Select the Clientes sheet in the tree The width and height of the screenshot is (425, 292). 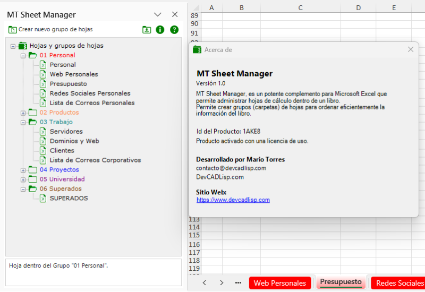[x=62, y=150]
